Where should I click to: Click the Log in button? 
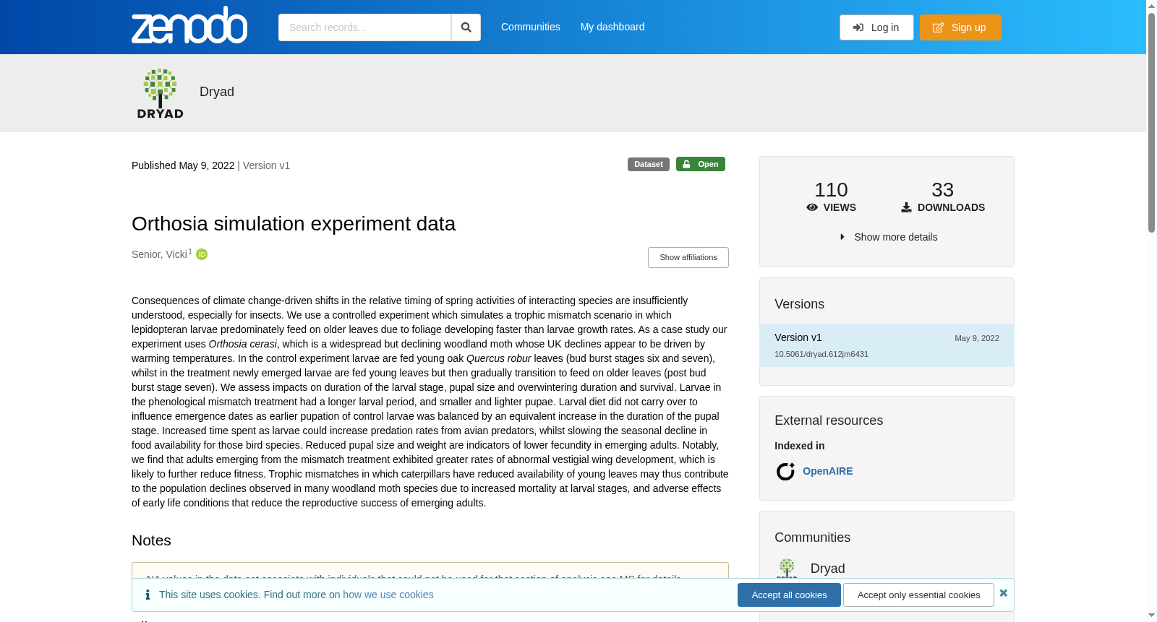click(876, 27)
